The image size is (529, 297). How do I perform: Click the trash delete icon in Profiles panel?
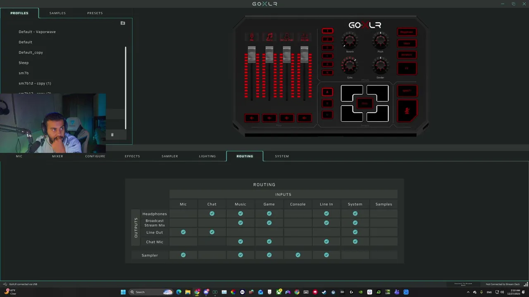click(112, 134)
